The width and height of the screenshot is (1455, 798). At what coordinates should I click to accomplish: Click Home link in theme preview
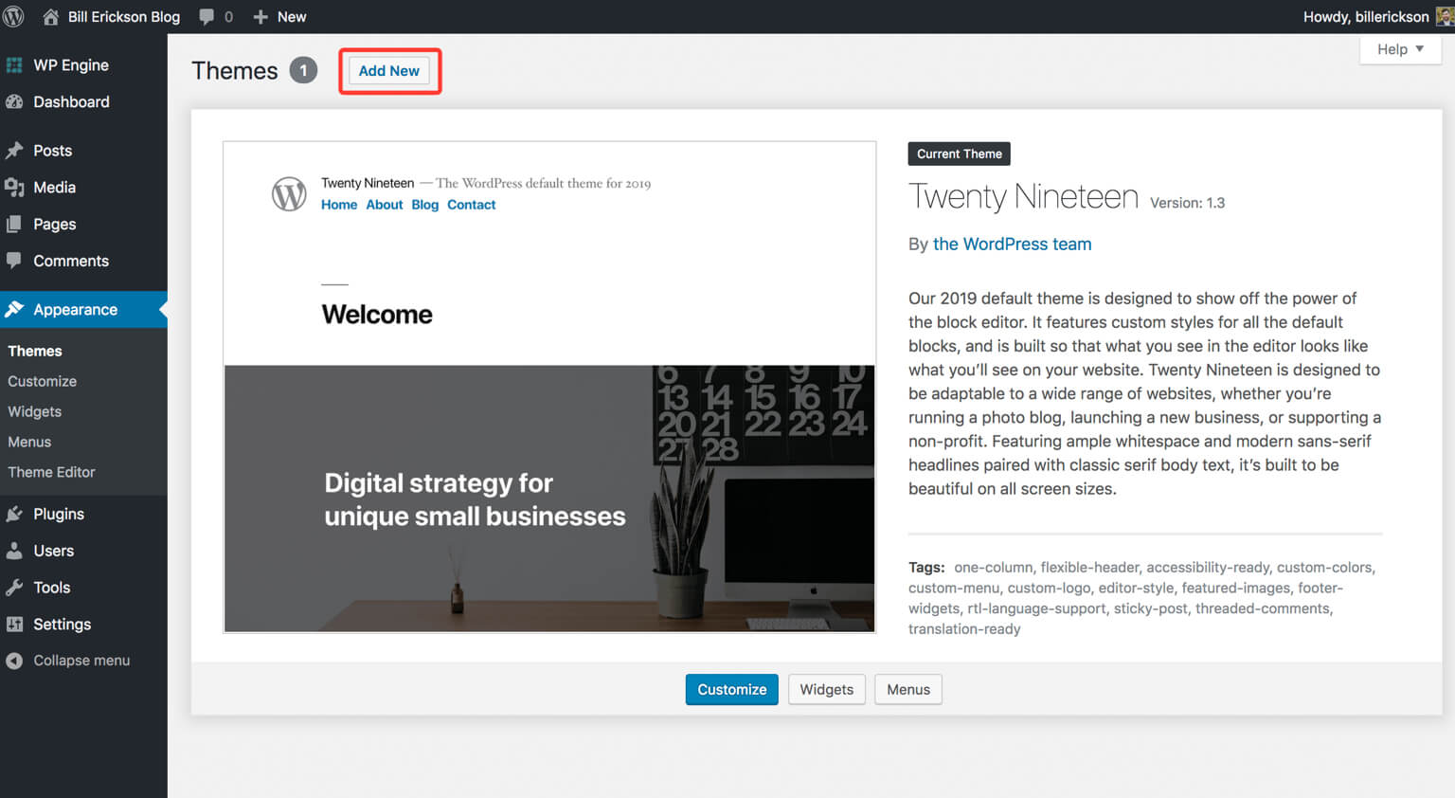pos(339,205)
